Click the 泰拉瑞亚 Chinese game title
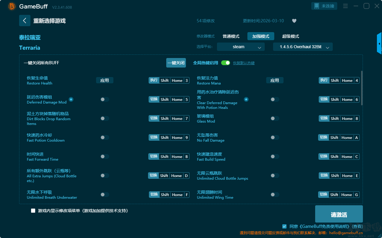Viewport: 382px width, 238px height. coord(30,37)
